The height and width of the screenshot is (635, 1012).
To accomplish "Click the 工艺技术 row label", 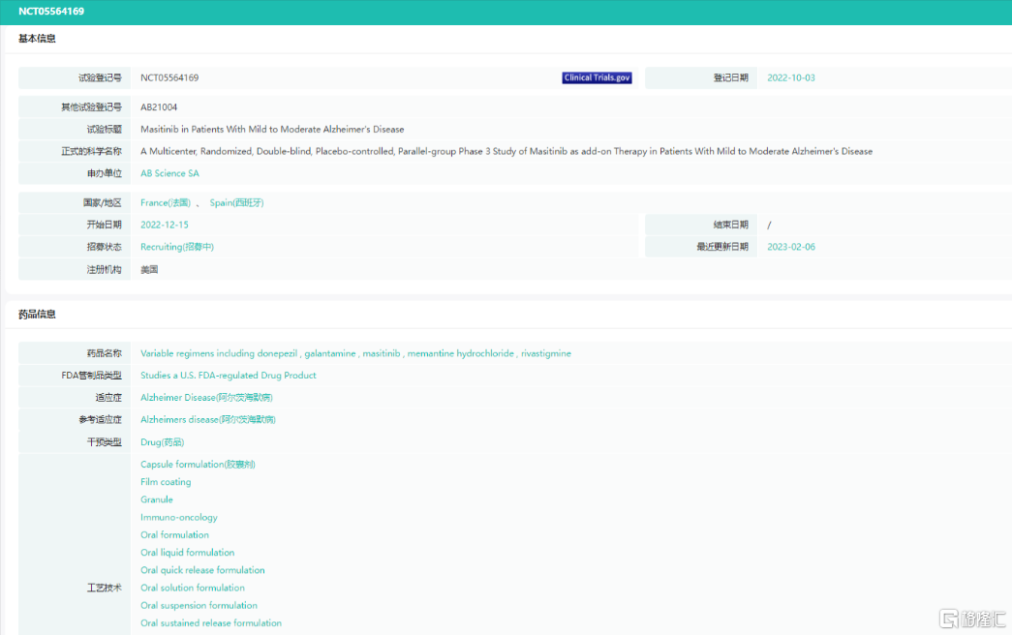I will 104,588.
